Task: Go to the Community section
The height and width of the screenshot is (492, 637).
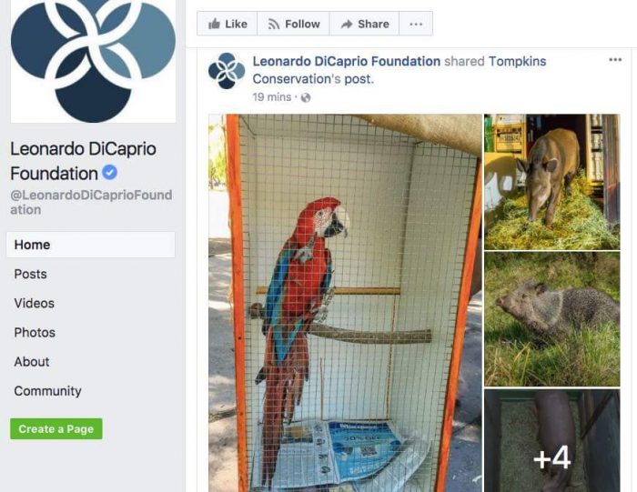Action: click(x=47, y=391)
